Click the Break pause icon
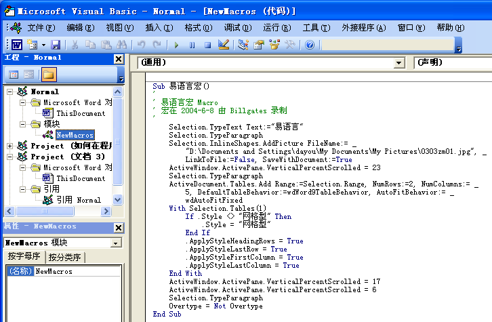 [192, 45]
